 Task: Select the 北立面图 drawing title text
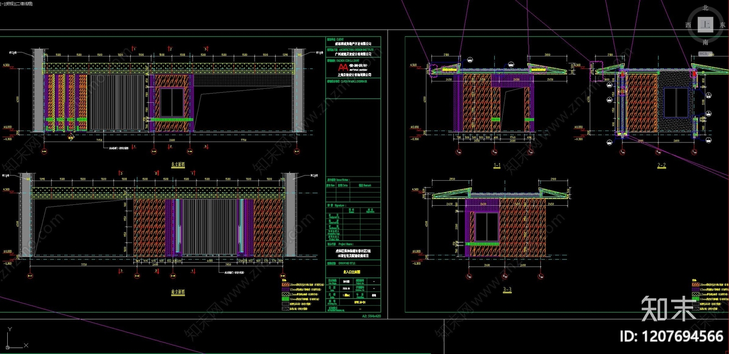(178, 164)
